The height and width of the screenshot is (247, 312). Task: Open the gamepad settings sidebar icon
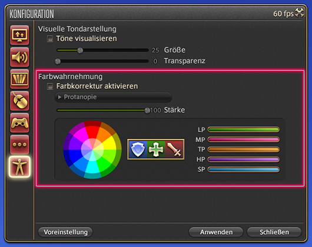pyautogui.click(x=19, y=123)
